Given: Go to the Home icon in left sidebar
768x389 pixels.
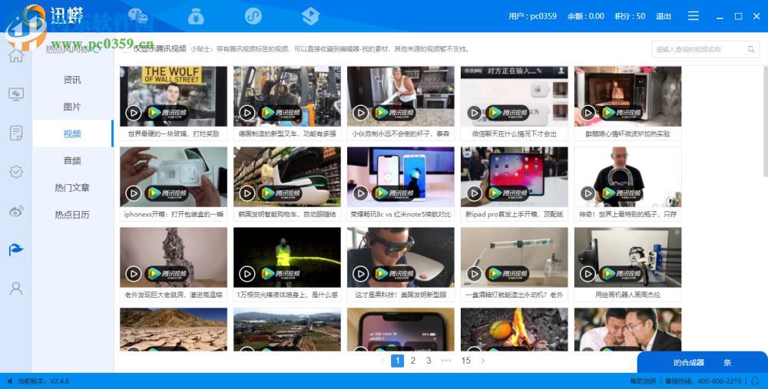Looking at the screenshot, I should (x=16, y=55).
